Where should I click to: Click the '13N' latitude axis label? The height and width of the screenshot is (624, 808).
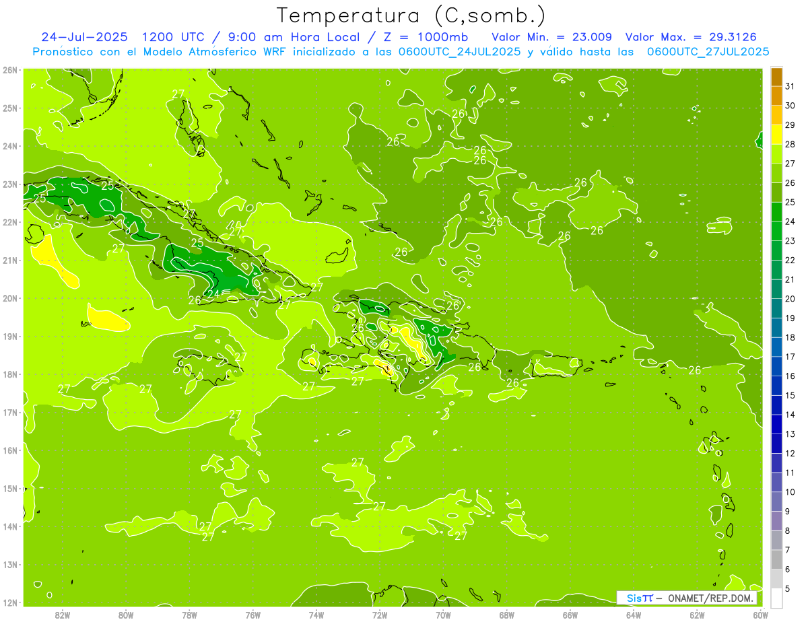click(x=9, y=565)
